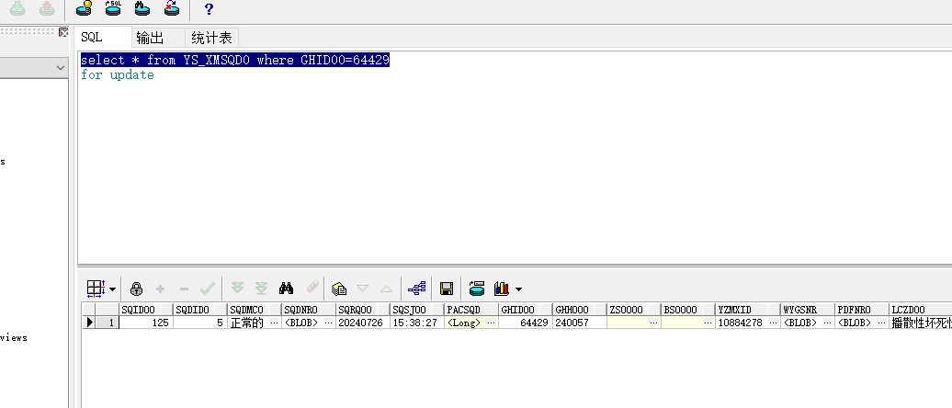Image resolution: width=952 pixels, height=408 pixels.
Task: Click Fetch Last Page arrow icon
Action: click(261, 289)
